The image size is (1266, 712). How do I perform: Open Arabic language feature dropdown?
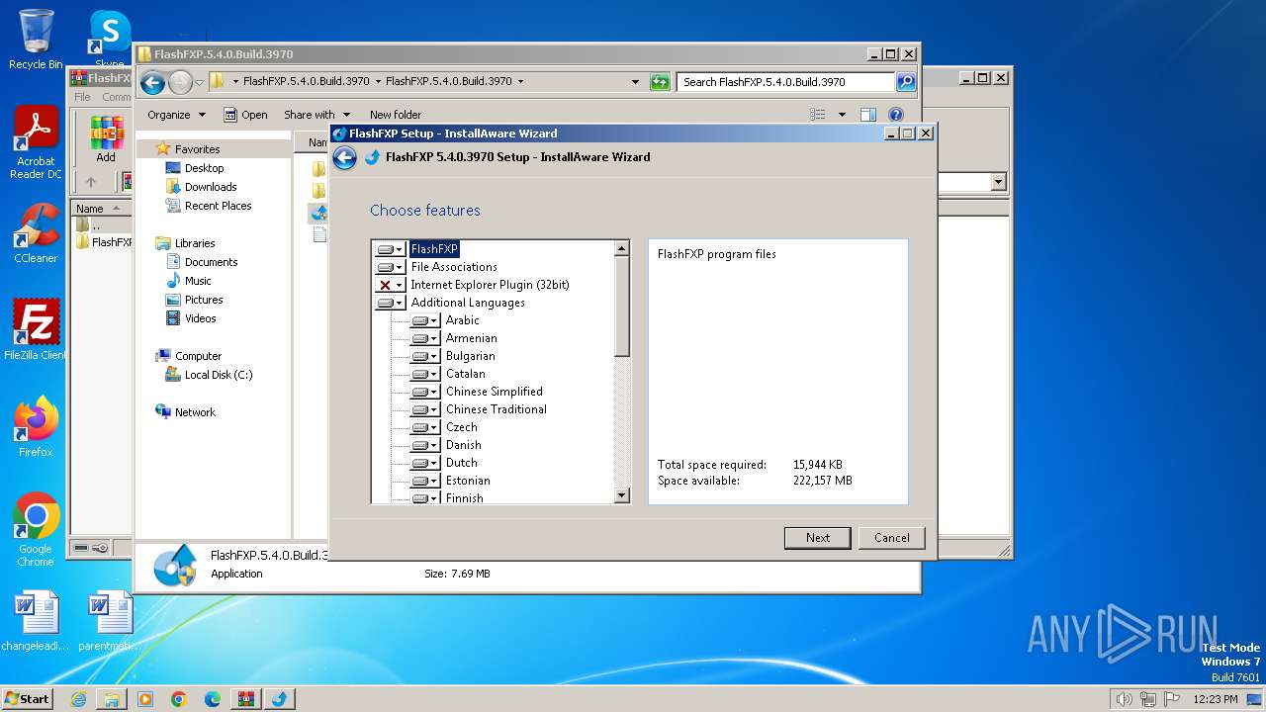coord(424,320)
